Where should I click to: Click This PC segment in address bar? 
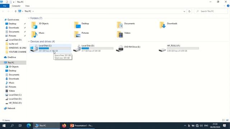pos(28,11)
